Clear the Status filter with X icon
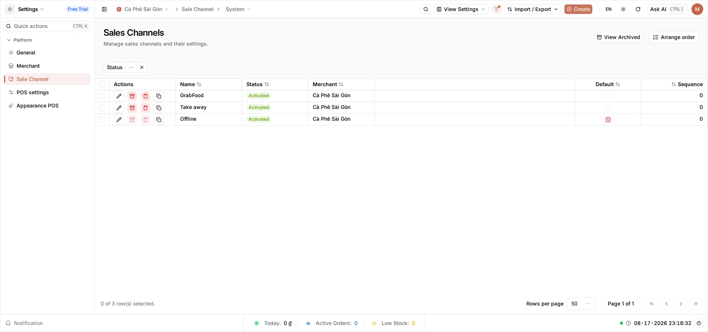708x332 pixels. tap(142, 67)
